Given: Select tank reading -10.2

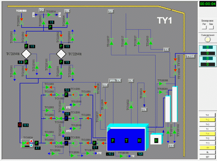Looking at the screenshot, I should 110,154.
